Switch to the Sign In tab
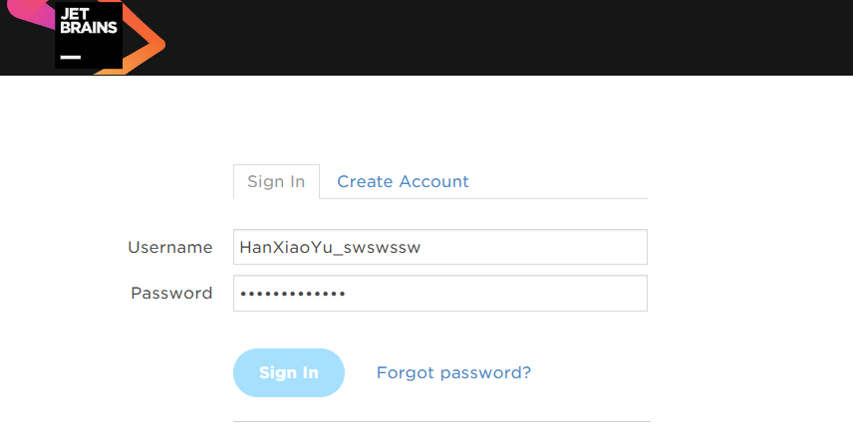853x435 pixels. pyautogui.click(x=276, y=181)
